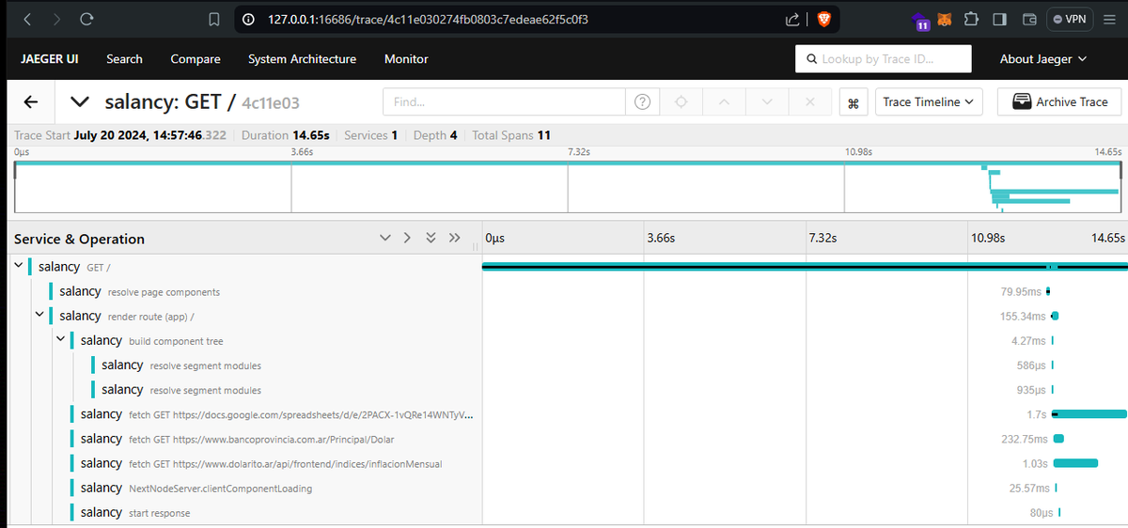Image resolution: width=1128 pixels, height=528 pixels.
Task: Go to Search page
Action: (x=124, y=58)
